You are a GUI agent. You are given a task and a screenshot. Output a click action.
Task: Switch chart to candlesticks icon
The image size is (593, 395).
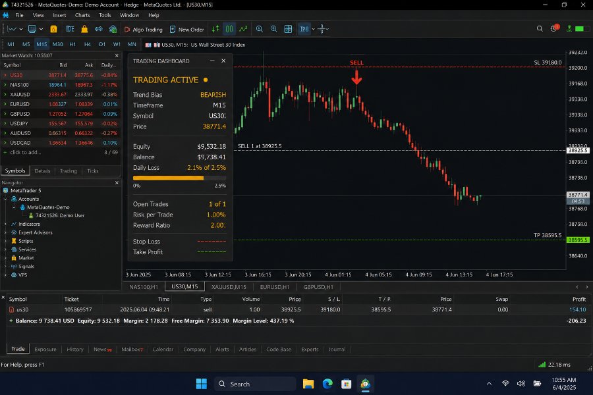229,29
